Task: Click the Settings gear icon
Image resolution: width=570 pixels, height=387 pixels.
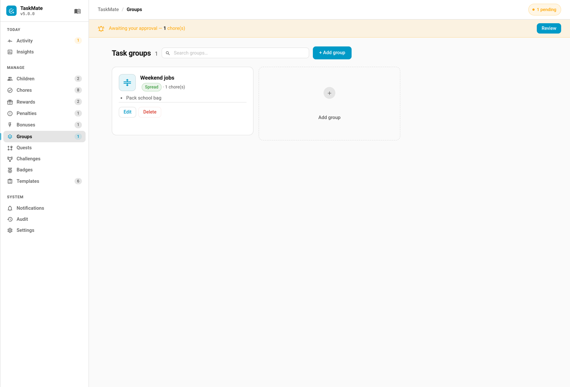Action: click(x=10, y=230)
